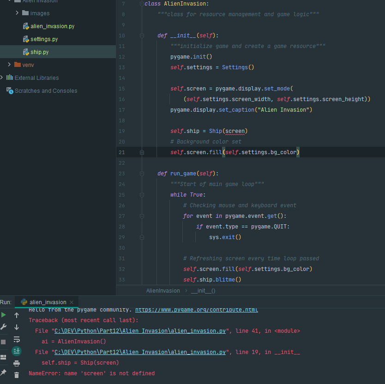Disable scroll to end in console
This screenshot has width=385, height=384.
click(x=17, y=351)
